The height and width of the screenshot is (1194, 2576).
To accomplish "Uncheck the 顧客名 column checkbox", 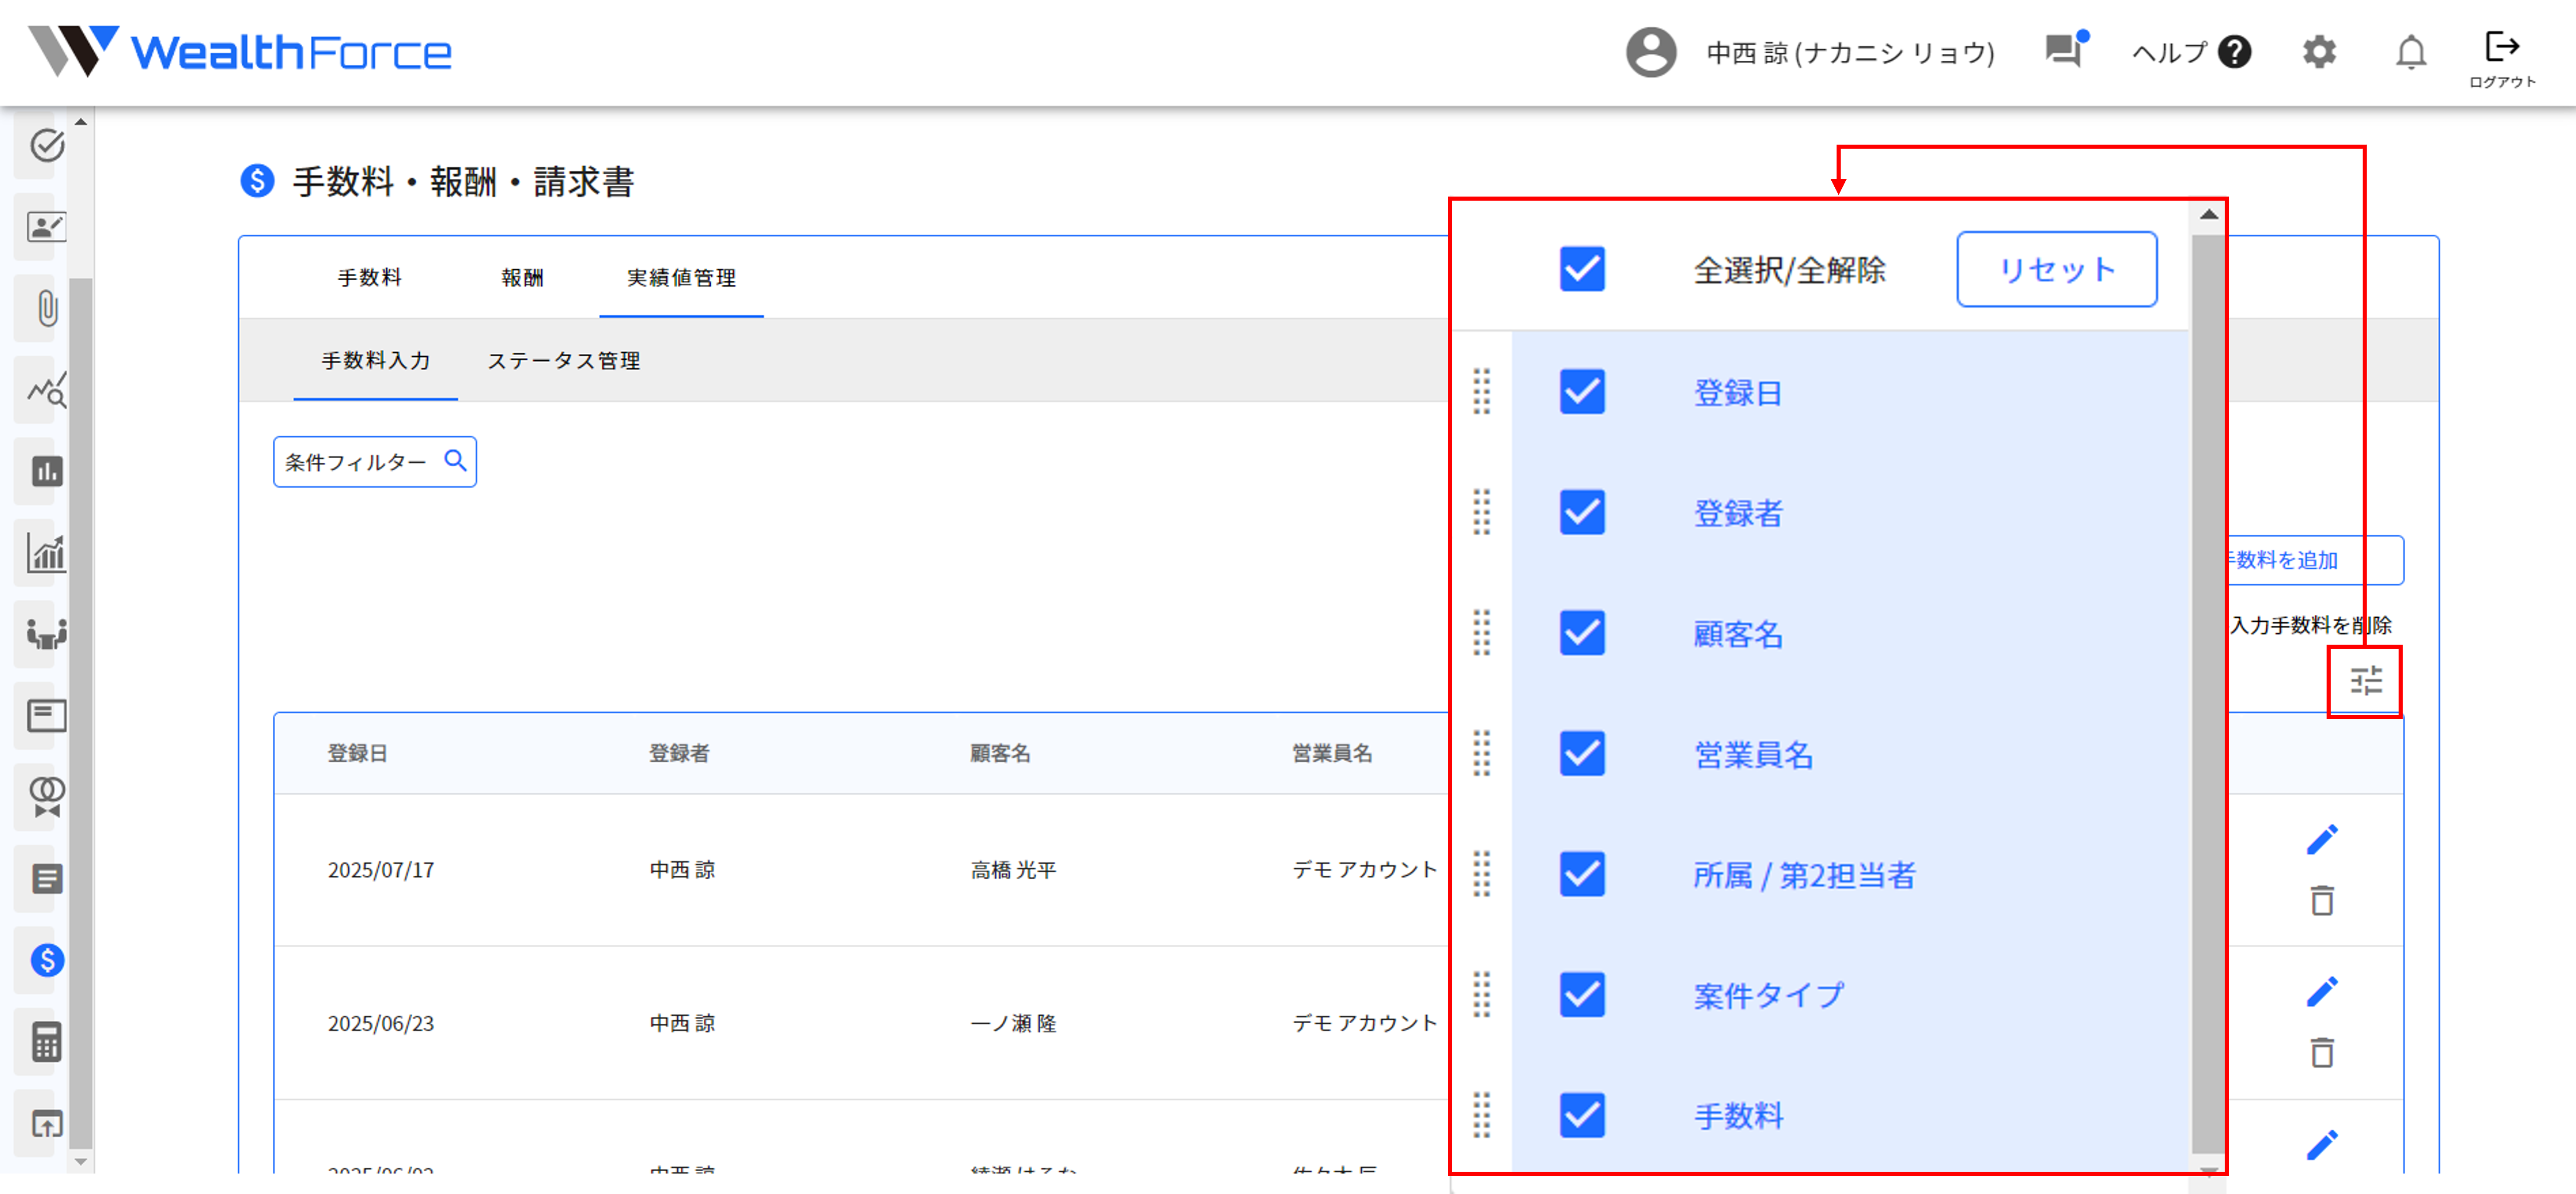I will pyautogui.click(x=1582, y=634).
